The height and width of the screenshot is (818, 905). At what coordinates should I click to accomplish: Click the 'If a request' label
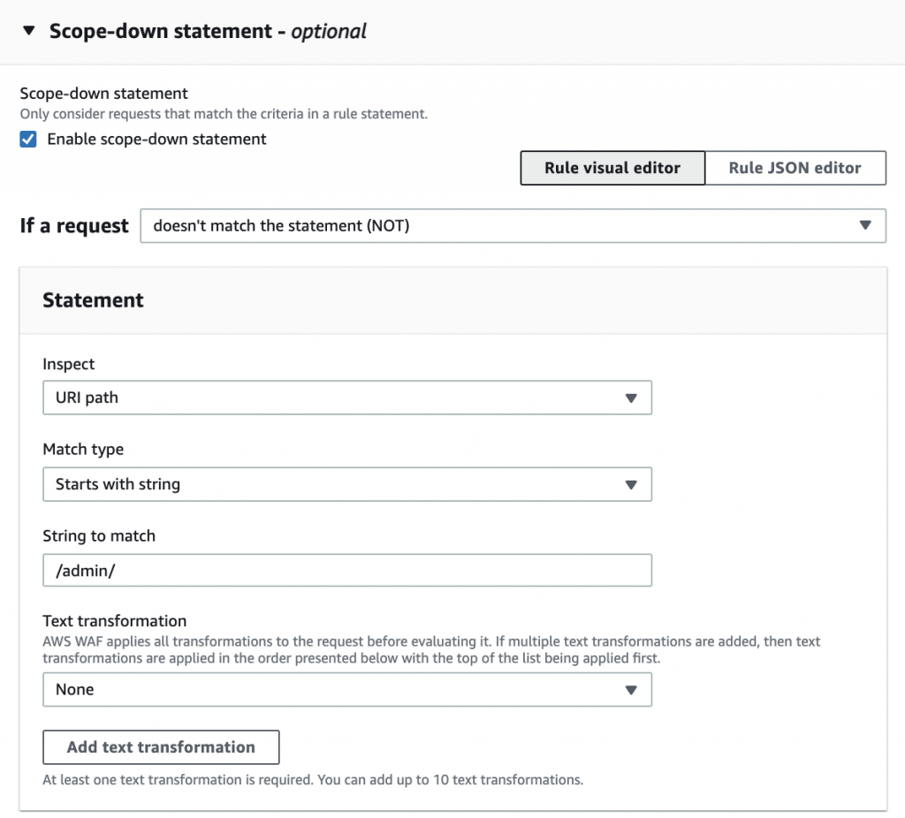[74, 225]
